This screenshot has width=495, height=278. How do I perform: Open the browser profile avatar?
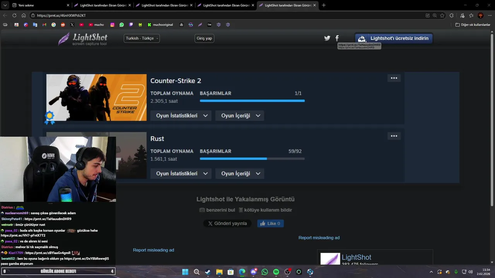[481, 15]
